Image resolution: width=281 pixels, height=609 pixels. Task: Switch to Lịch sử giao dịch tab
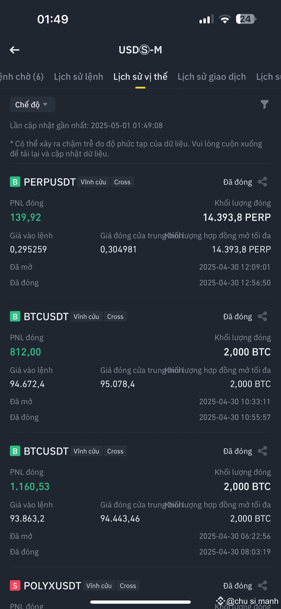point(212,77)
